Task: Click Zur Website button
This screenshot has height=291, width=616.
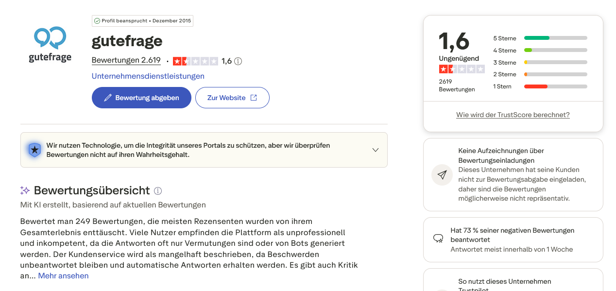Action: [x=232, y=98]
